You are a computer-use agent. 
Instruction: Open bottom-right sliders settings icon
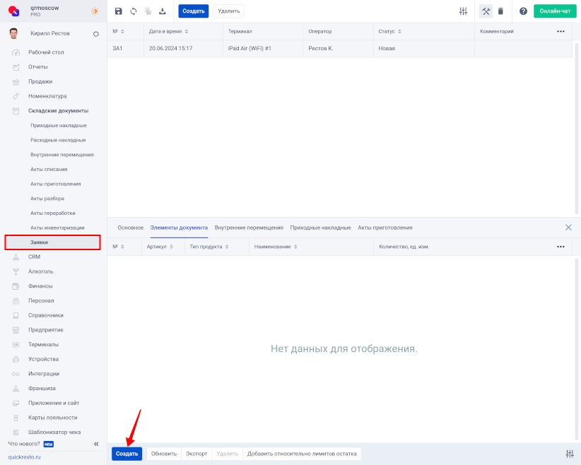[570, 454]
